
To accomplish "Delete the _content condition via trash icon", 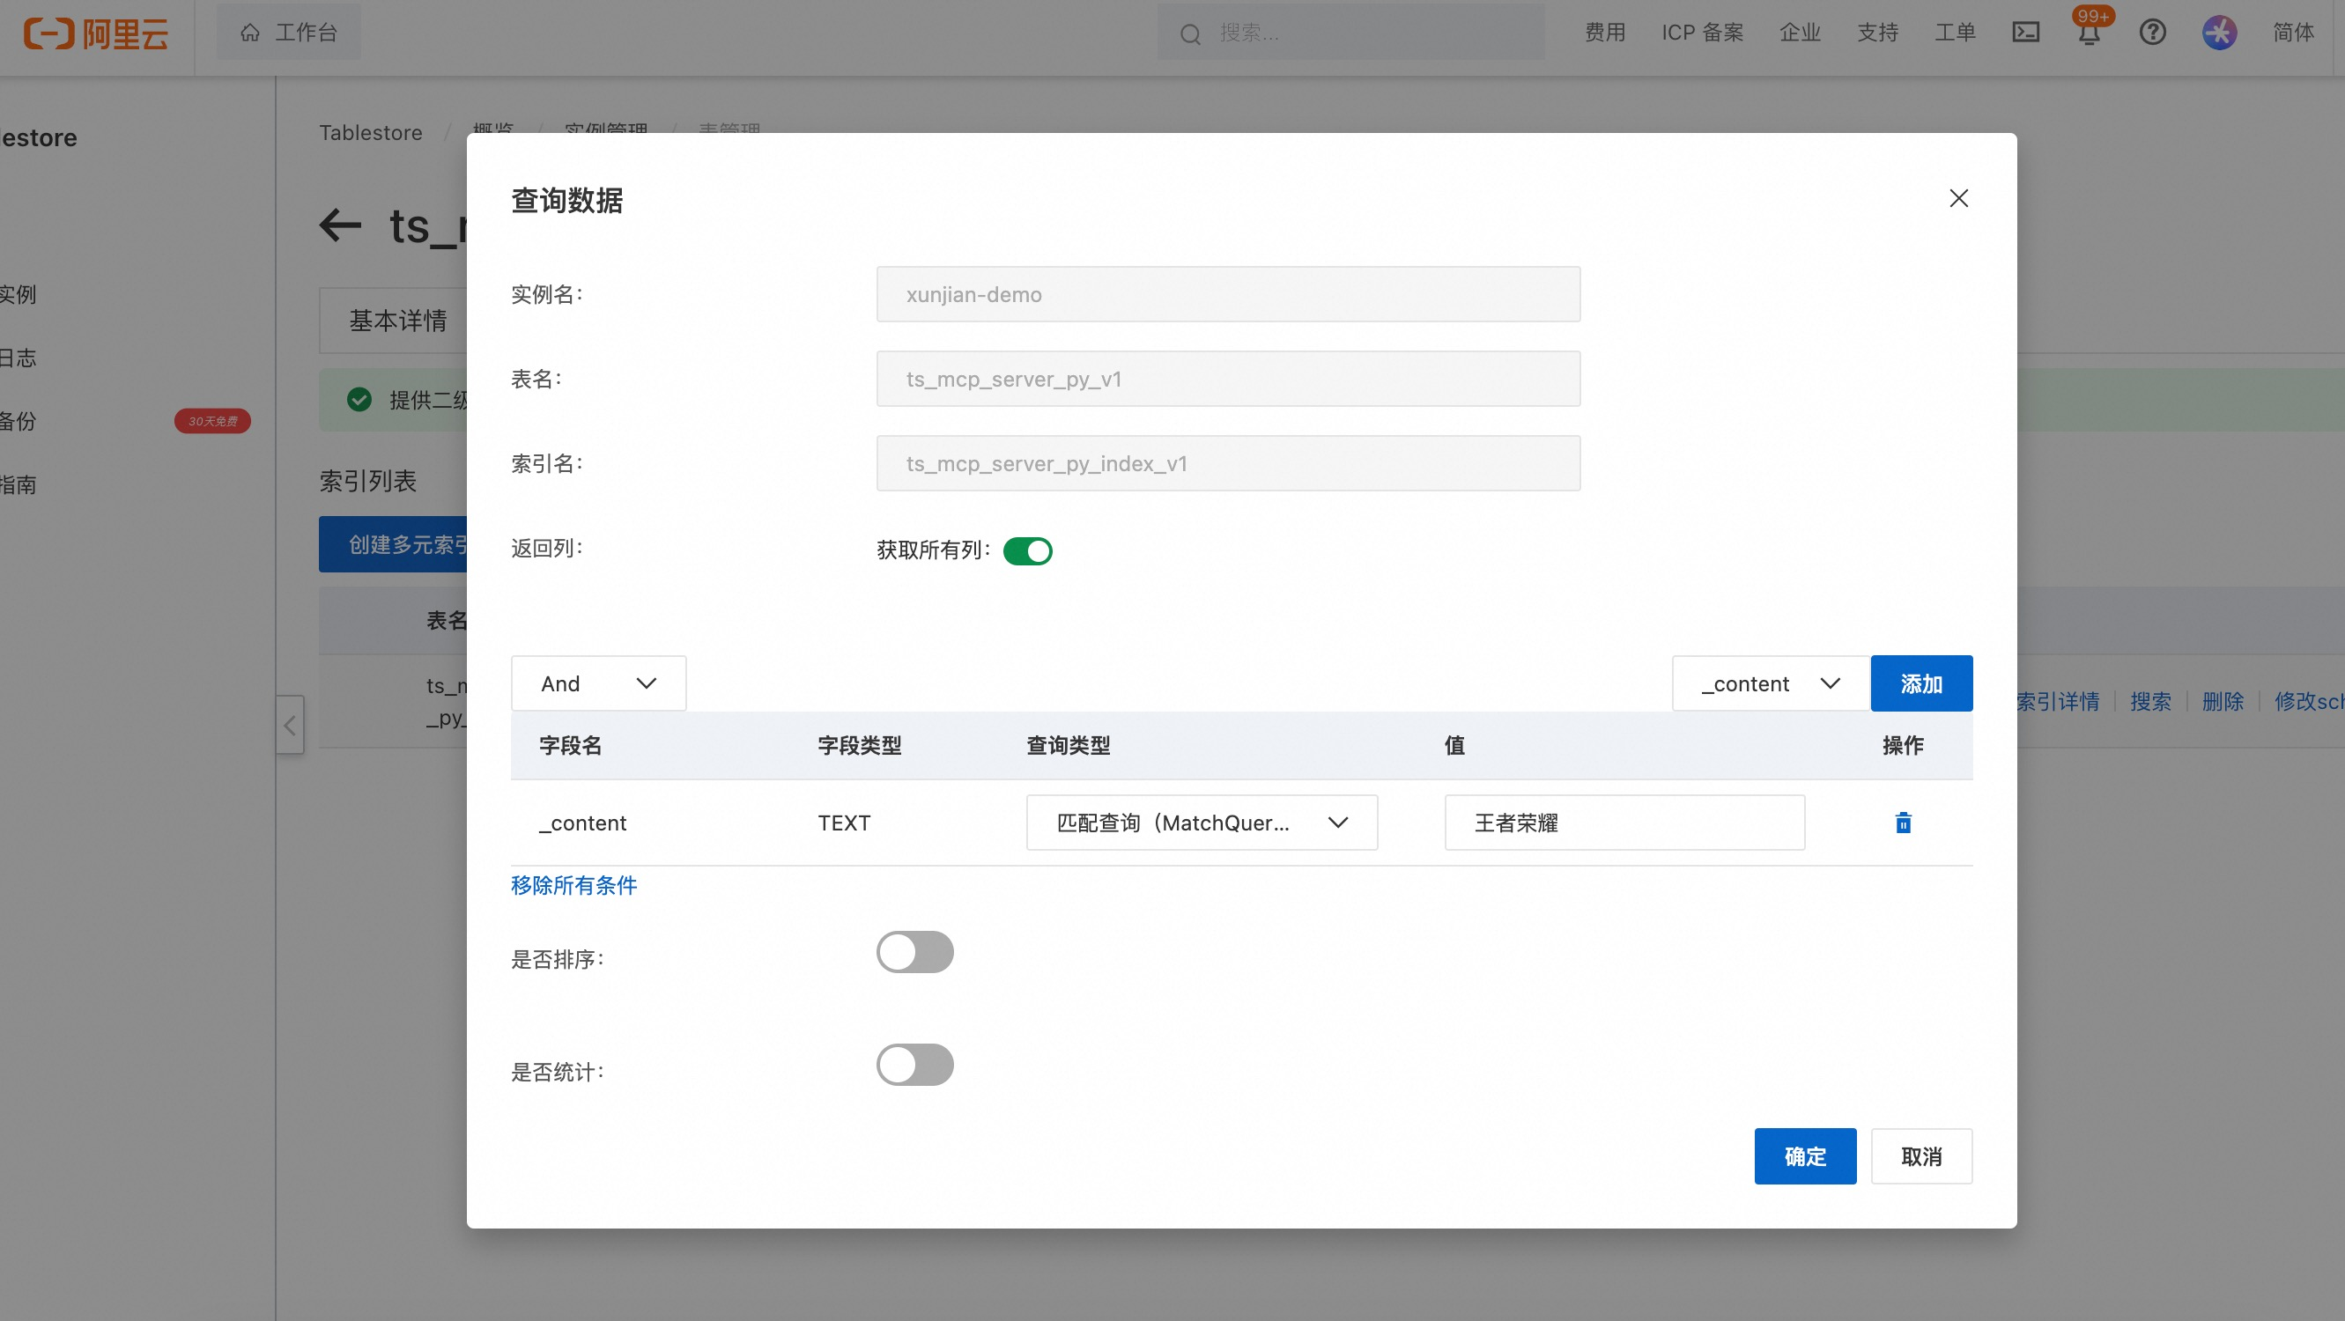I will click(x=1903, y=823).
